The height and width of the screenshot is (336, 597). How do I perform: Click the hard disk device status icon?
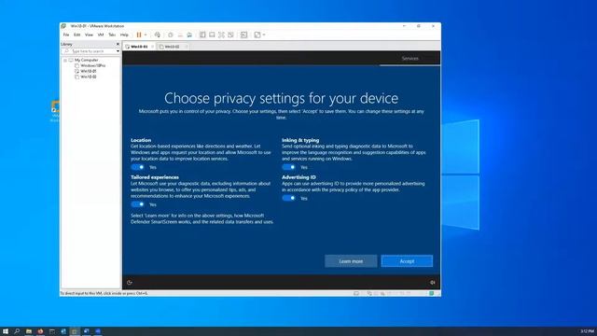point(356,293)
